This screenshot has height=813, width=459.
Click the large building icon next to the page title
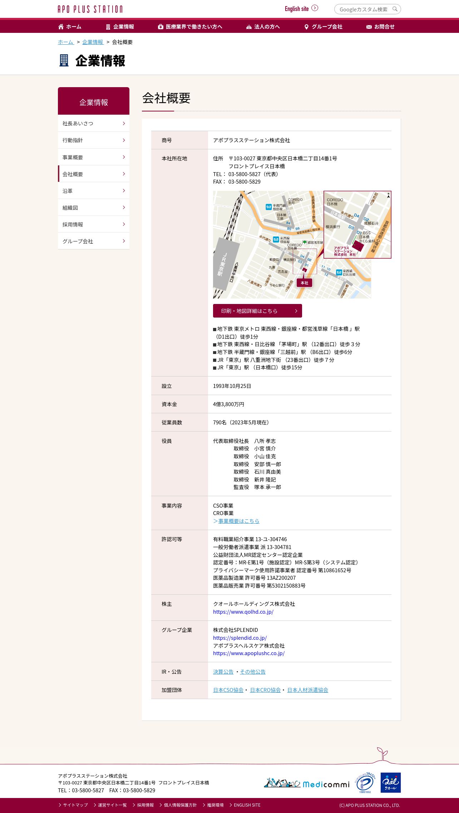(64, 60)
